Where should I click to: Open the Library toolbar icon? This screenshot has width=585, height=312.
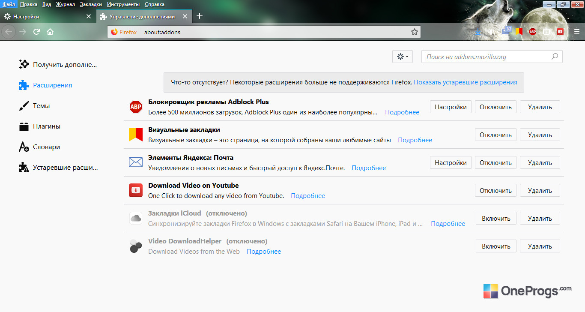(491, 32)
